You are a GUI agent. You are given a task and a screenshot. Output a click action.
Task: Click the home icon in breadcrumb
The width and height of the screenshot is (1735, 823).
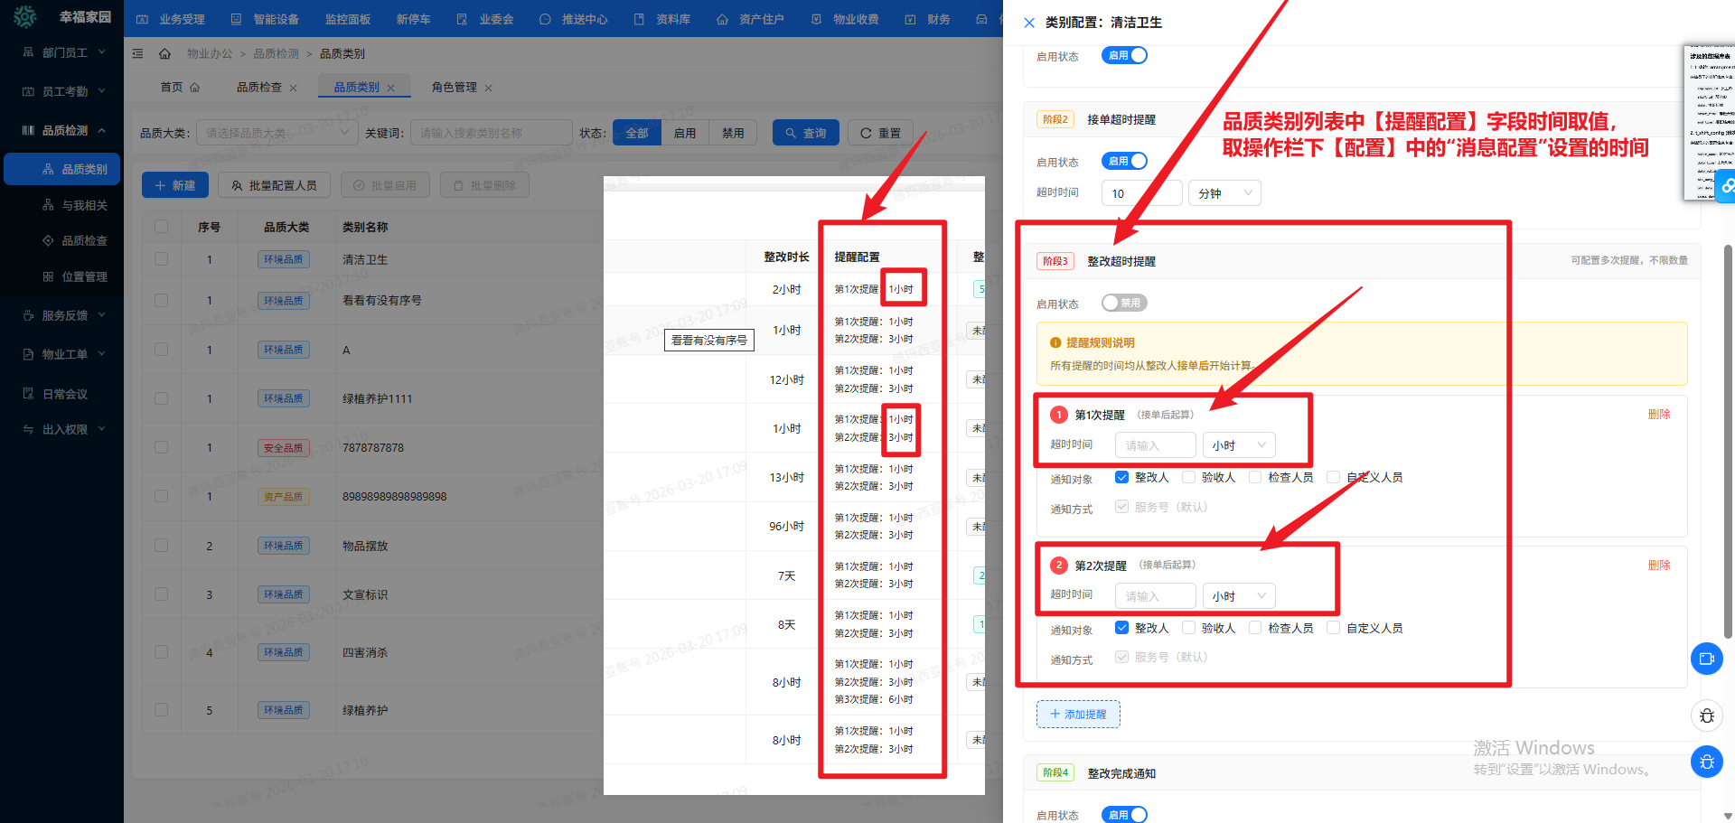click(164, 54)
